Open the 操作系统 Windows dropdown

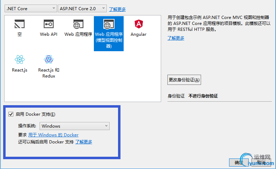pos(75,126)
